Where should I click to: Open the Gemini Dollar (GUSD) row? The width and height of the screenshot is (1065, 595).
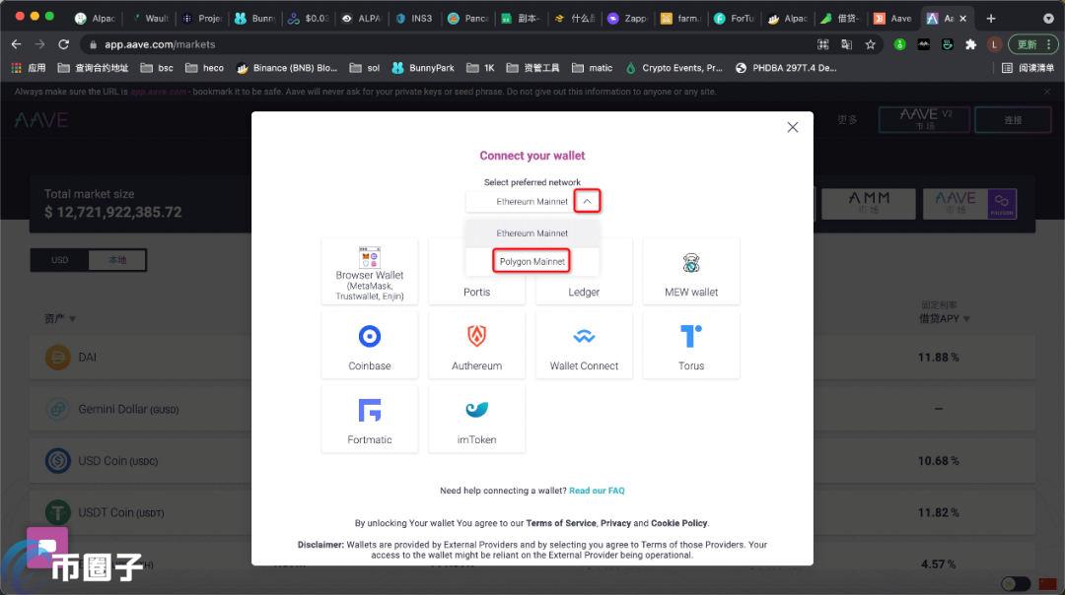tap(532, 409)
